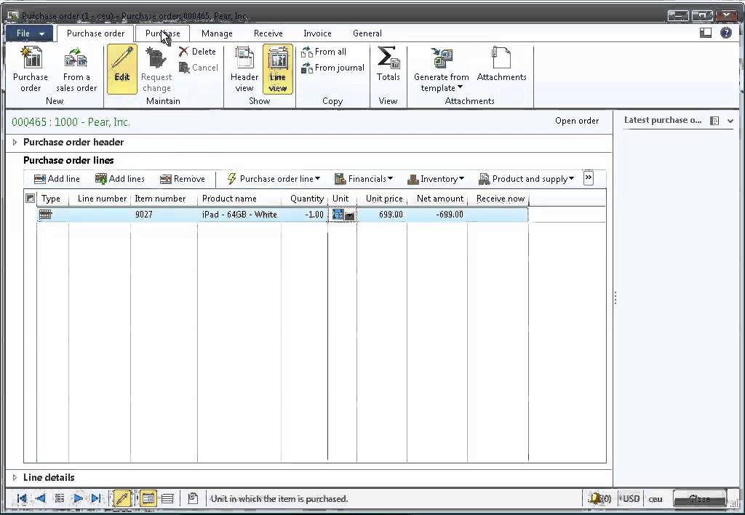Viewport: 745px width, 515px height.
Task: Sort by Item number column header
Action: click(x=164, y=199)
